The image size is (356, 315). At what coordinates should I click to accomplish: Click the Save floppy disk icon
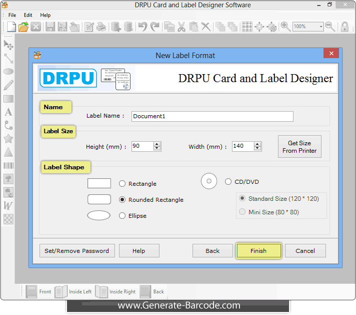tap(50, 27)
